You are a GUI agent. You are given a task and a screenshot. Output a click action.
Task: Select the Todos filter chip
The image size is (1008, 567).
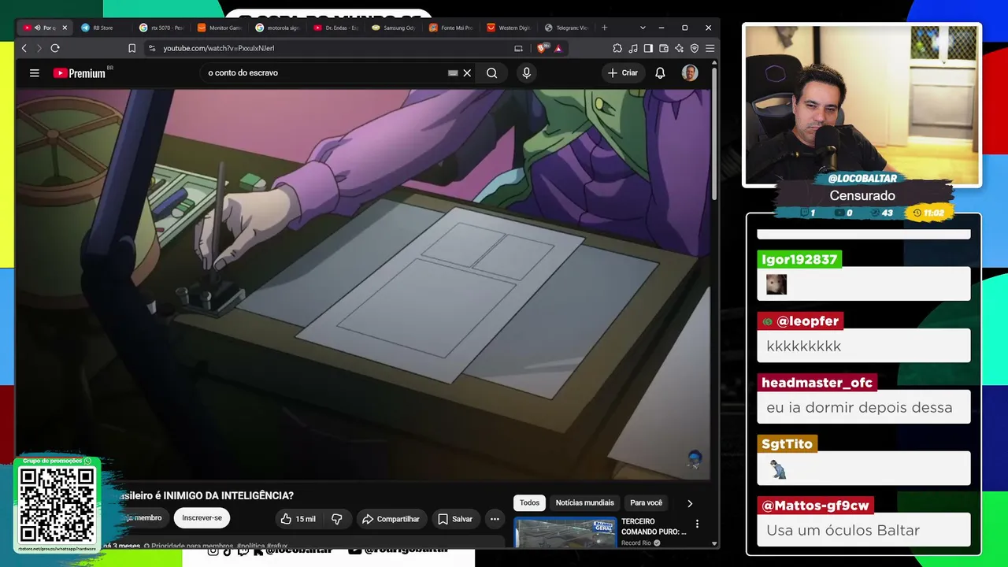pos(530,503)
